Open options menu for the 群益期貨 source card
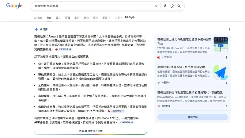The image size is (245, 138). coord(226,106)
